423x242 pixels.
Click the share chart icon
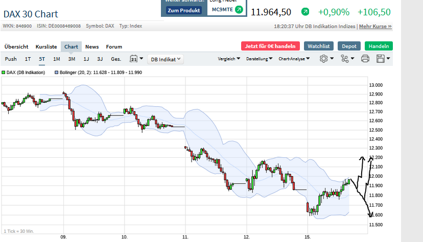(x=347, y=59)
